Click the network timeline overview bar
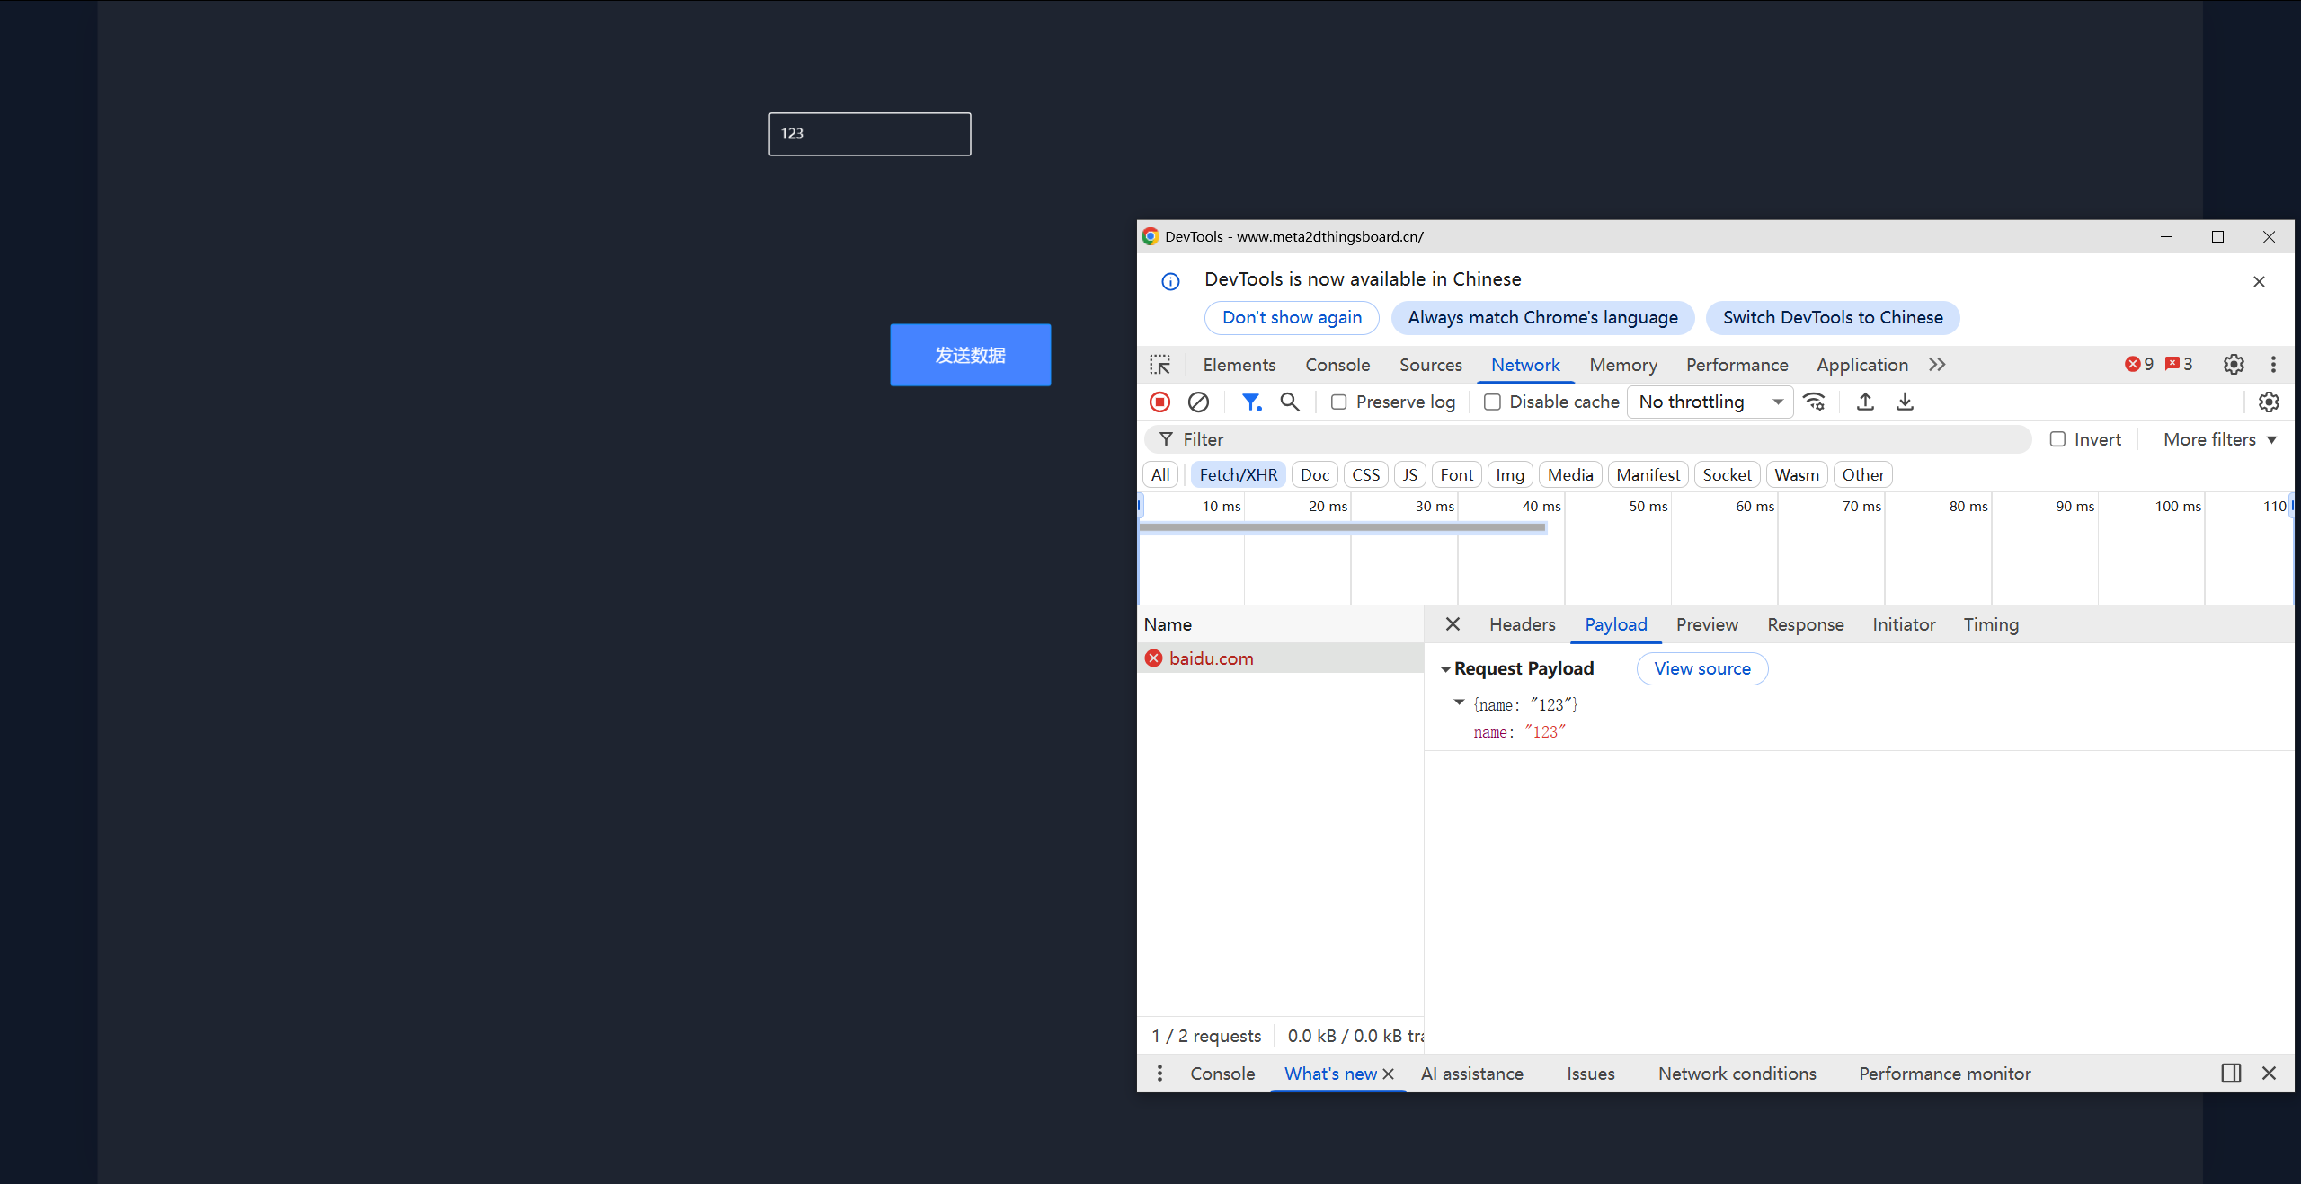2301x1184 pixels. (x=1342, y=528)
